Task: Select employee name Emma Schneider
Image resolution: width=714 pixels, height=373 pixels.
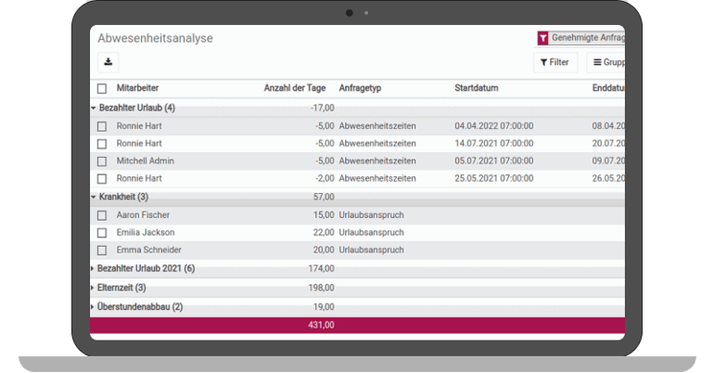Action: (149, 250)
